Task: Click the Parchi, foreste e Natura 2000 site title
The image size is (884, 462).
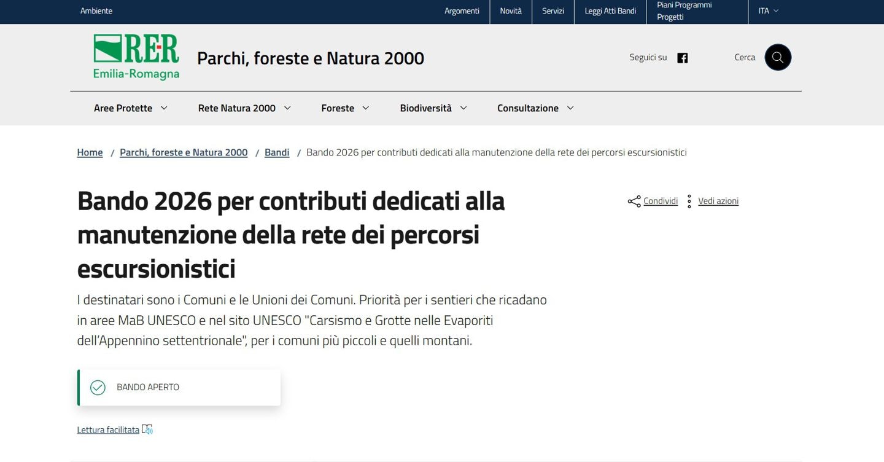Action: click(310, 58)
